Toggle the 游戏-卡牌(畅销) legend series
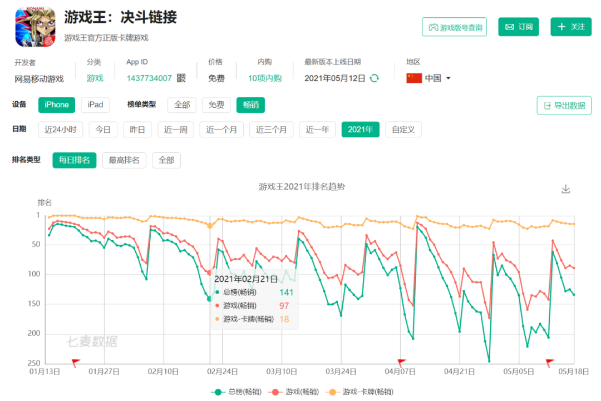The image size is (601, 401). (359, 392)
